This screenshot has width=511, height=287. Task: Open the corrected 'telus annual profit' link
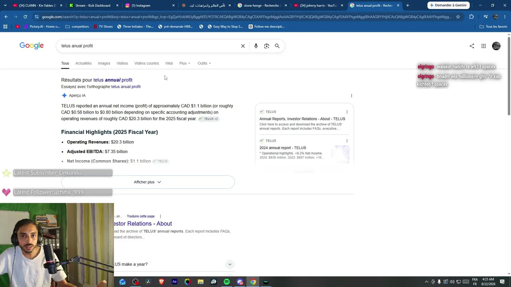tap(113, 80)
